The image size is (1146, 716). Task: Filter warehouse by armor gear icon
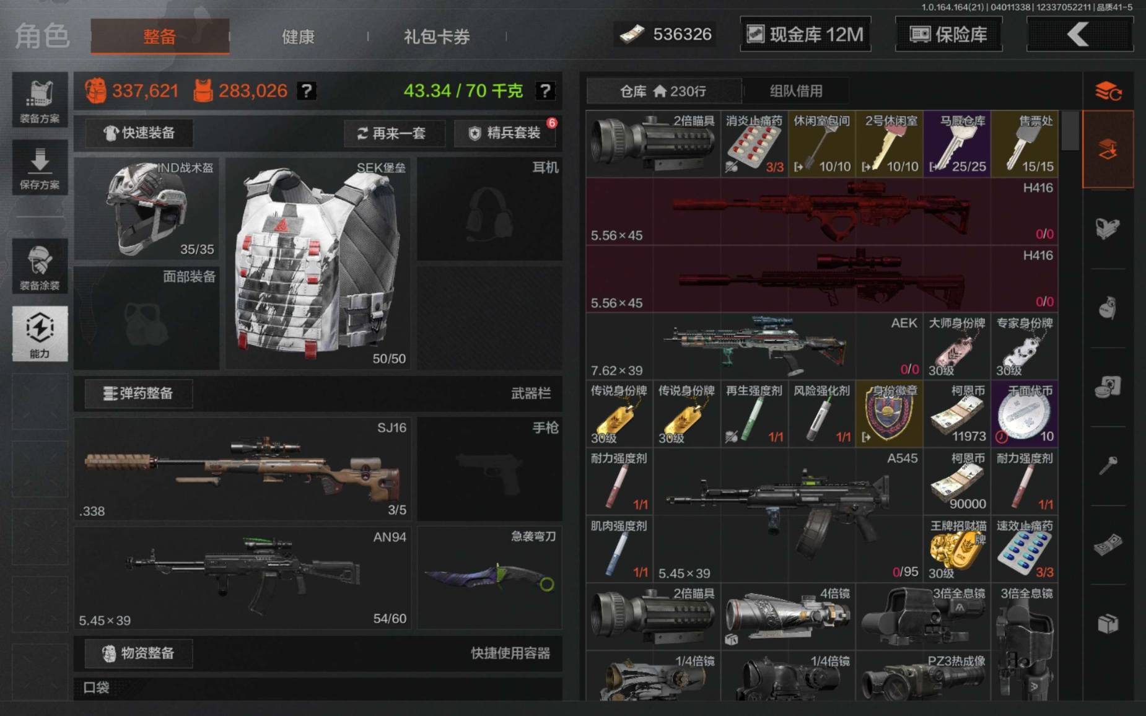(x=1108, y=228)
